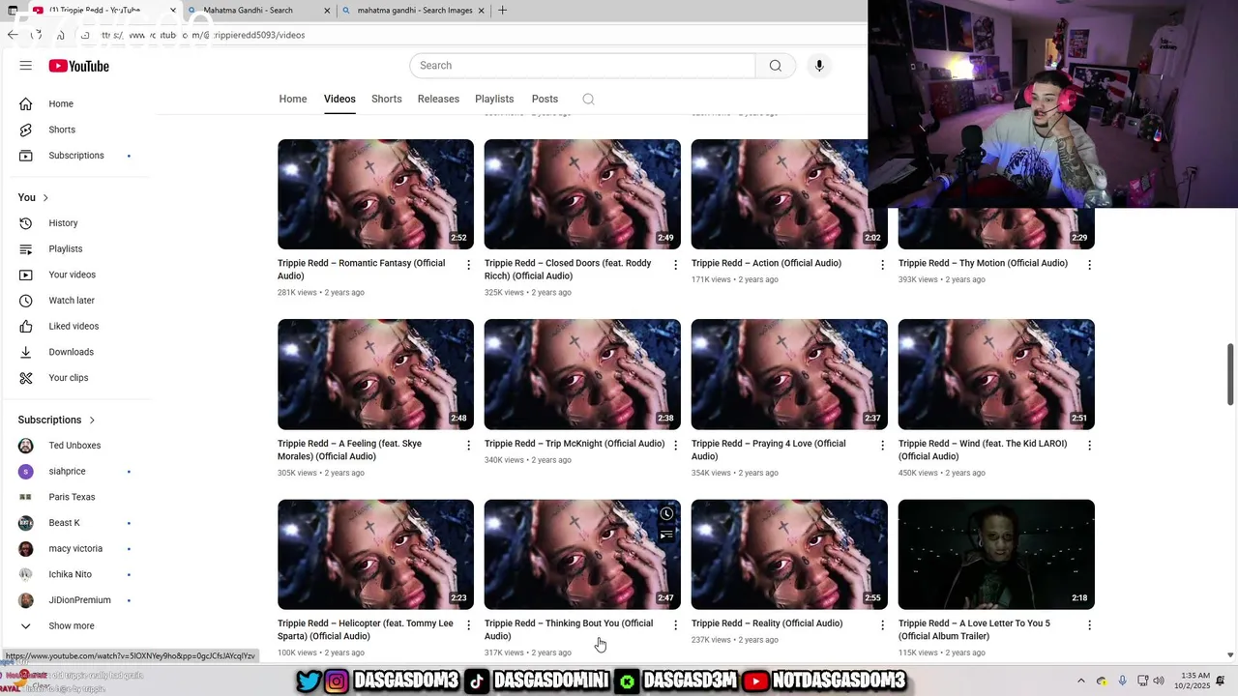Open options menu for Romantic Fantasy video
Screen dimensions: 1238x696
469,265
